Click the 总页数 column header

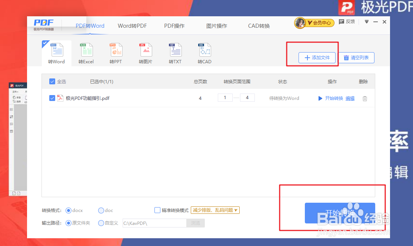200,81
